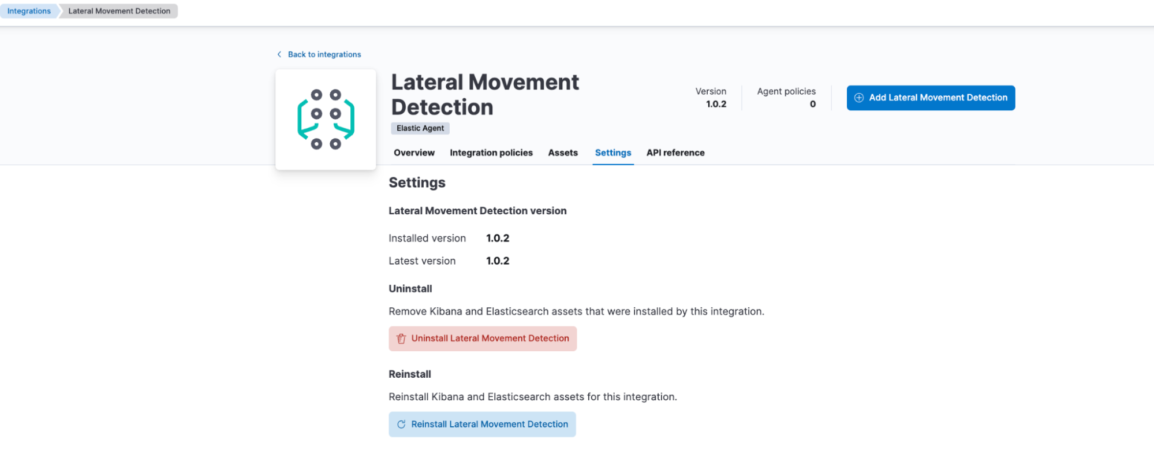The image size is (1154, 465).
Task: Open the Assets tab
Action: 563,152
